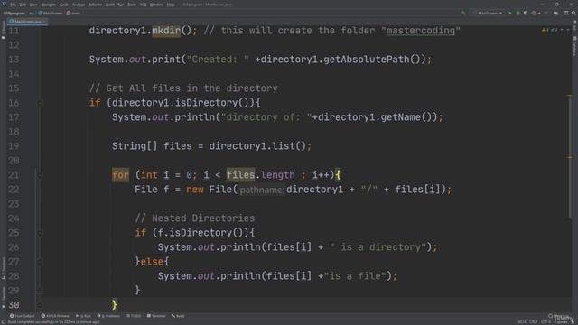Click the mkdir method call on line 11
578x325 pixels.
coord(166,31)
